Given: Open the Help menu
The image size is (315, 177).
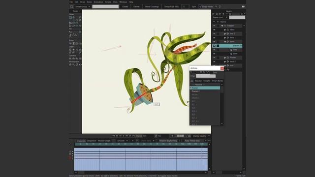Looking at the screenshot, I should [x=131, y=2].
